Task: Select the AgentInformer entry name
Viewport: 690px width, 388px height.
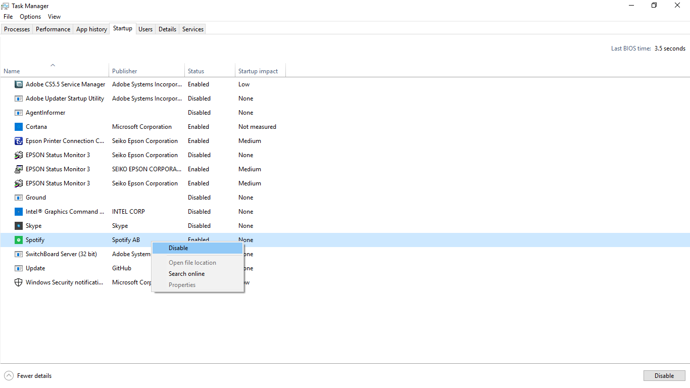Action: [x=45, y=113]
